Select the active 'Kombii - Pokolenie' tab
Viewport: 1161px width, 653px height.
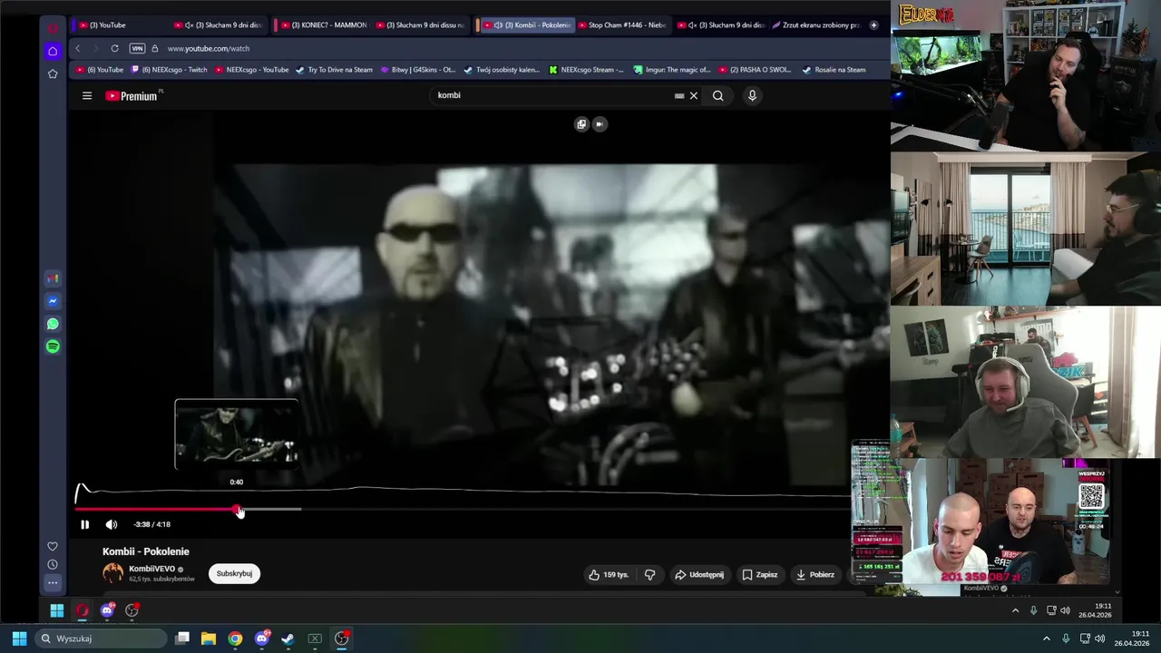point(526,25)
